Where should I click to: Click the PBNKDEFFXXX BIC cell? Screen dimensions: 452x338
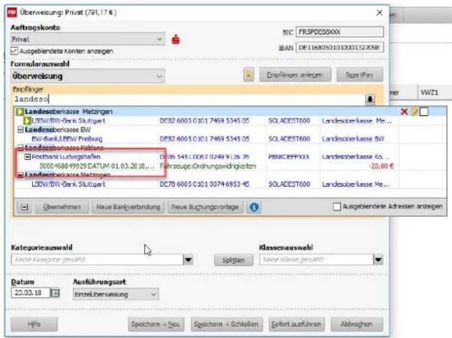pos(289,157)
